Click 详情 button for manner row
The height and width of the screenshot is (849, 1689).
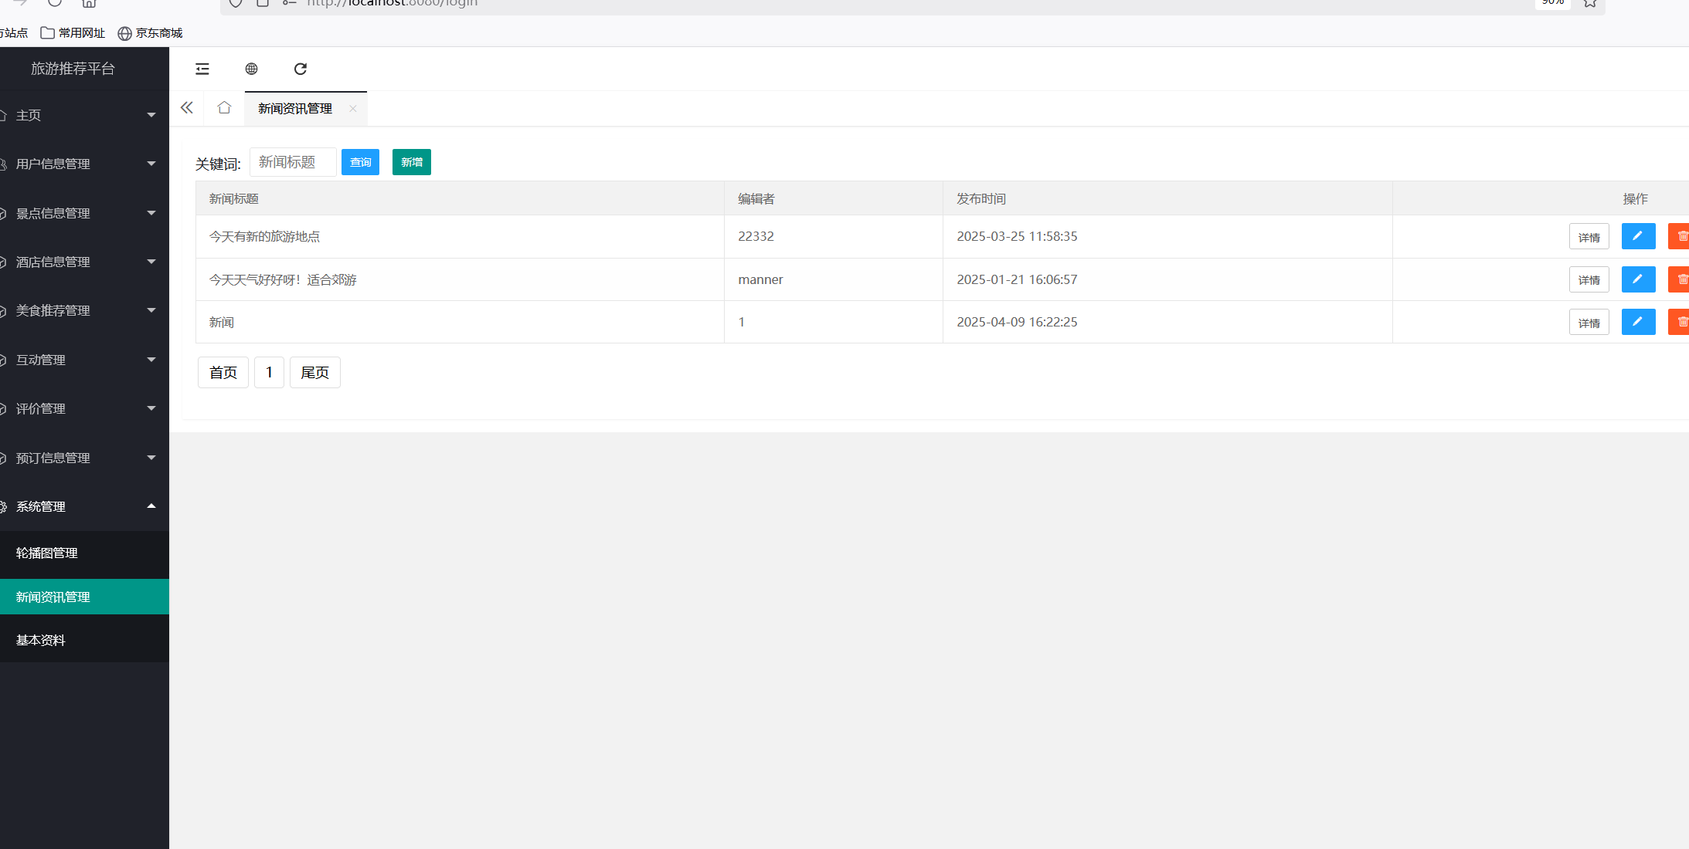pos(1589,280)
